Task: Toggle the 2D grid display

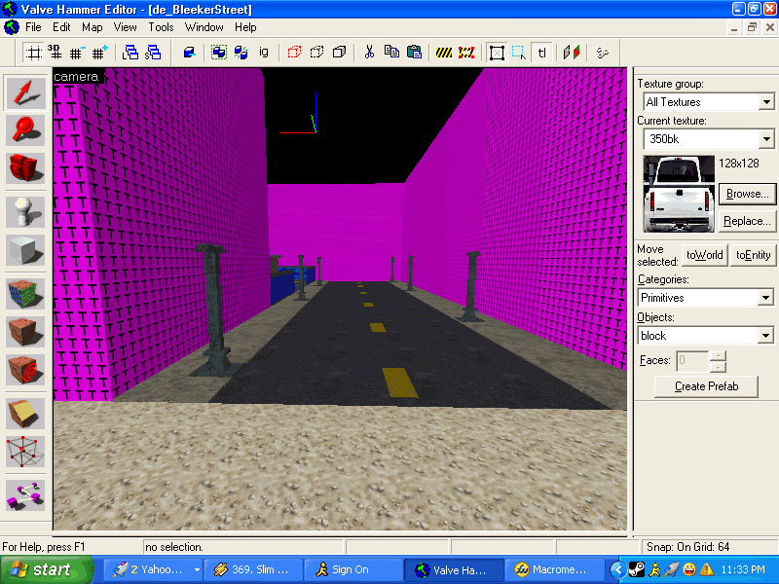Action: point(33,52)
